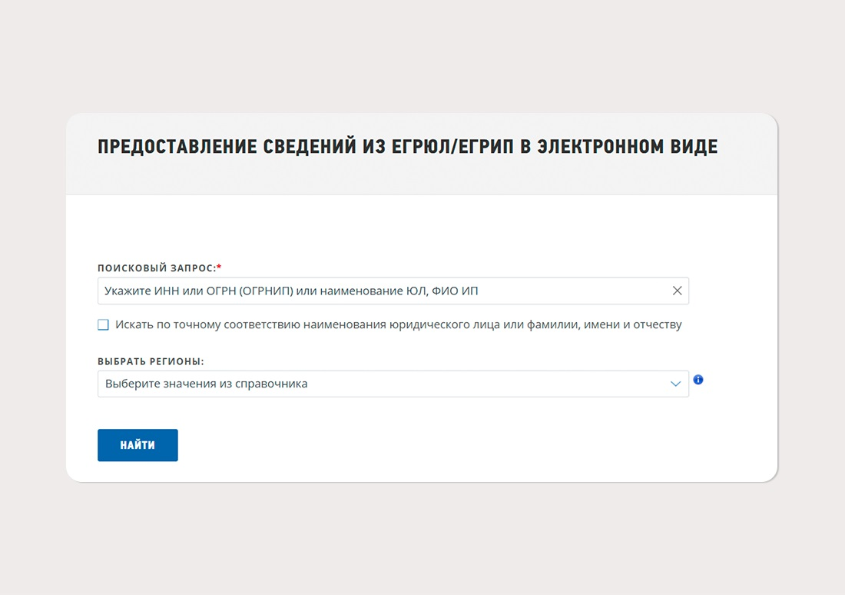Click the 'ВЫБРАТЬ РЕГИОНЫ:' label
The height and width of the screenshot is (595, 845).
click(151, 361)
